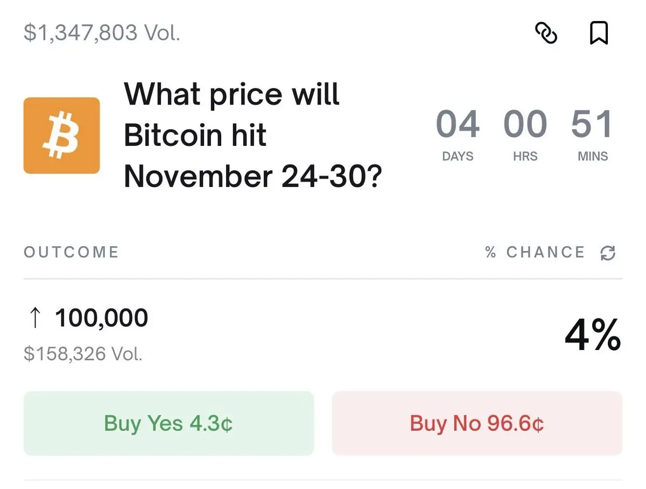This screenshot has height=489, width=646.
Task: Click the $1,347,803 total volume text
Action: coord(102,33)
